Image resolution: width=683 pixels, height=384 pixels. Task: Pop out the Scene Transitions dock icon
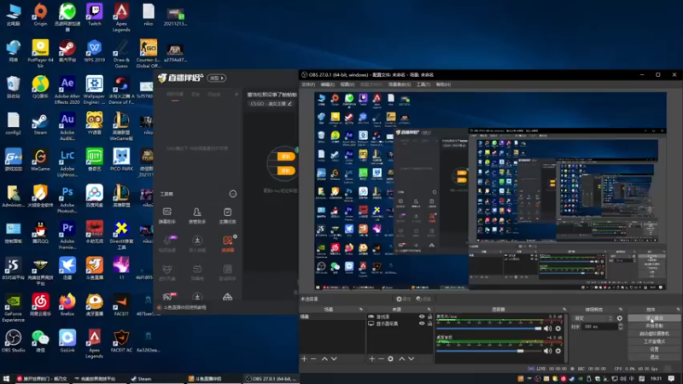coord(622,309)
